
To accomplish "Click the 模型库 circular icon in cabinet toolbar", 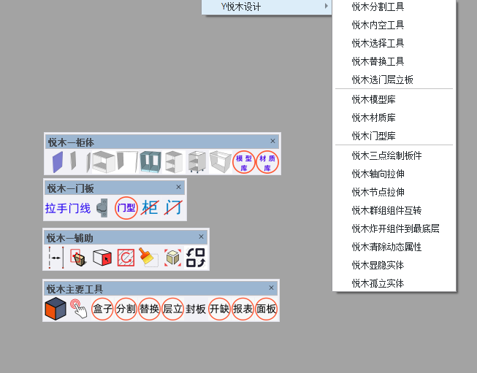I will coord(244,162).
